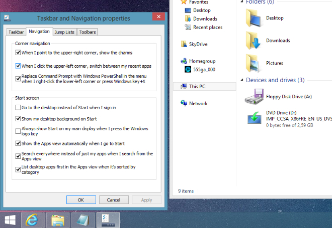The height and width of the screenshot is (228, 332).
Task: Click the IMP_CCSA_X86FRE_EN-US_DV5 disc label
Action: tap(299, 119)
